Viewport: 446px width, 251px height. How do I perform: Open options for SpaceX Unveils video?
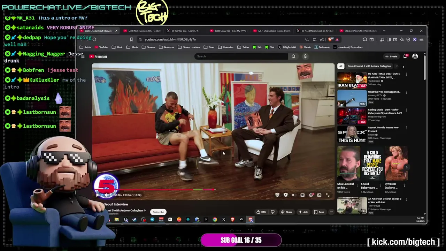[406, 128]
